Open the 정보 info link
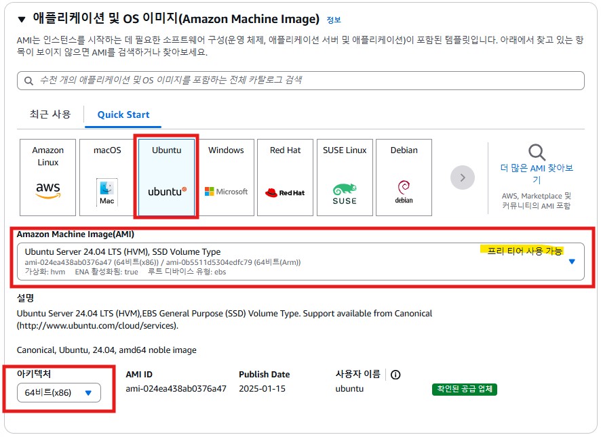The image size is (601, 437). (334, 20)
